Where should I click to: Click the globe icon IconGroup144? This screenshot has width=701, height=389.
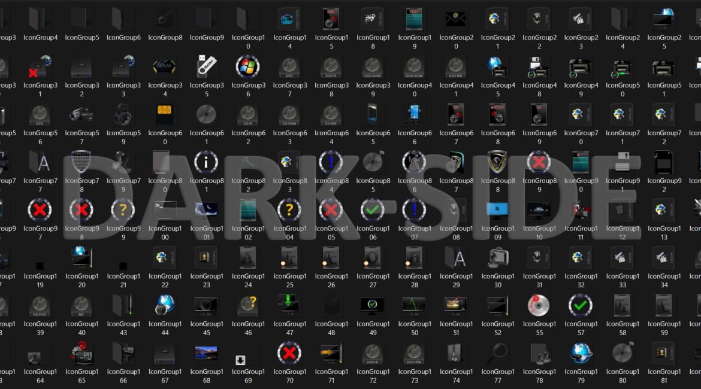point(165,305)
